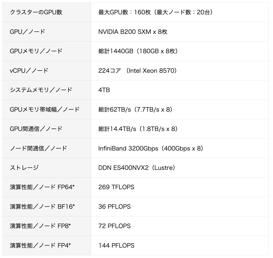The height and width of the screenshot is (258, 273).
Task: Click the DDN ES400NVX2 (Lustre) text
Action: [x=136, y=168]
